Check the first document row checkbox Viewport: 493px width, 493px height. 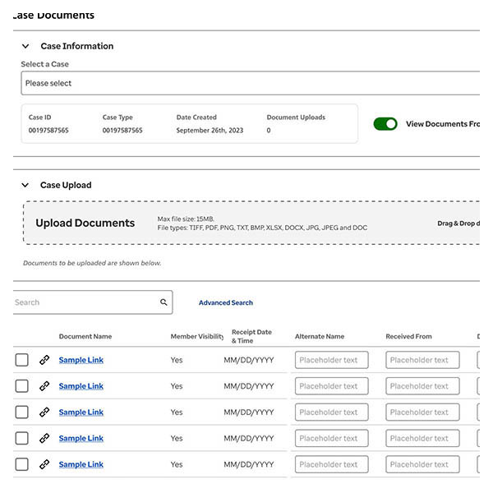(x=22, y=360)
